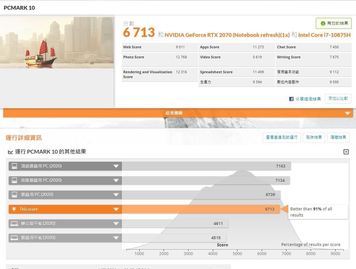Click the 6739 score bar value
Viewport: 356px width, 269px height.
tap(270, 195)
